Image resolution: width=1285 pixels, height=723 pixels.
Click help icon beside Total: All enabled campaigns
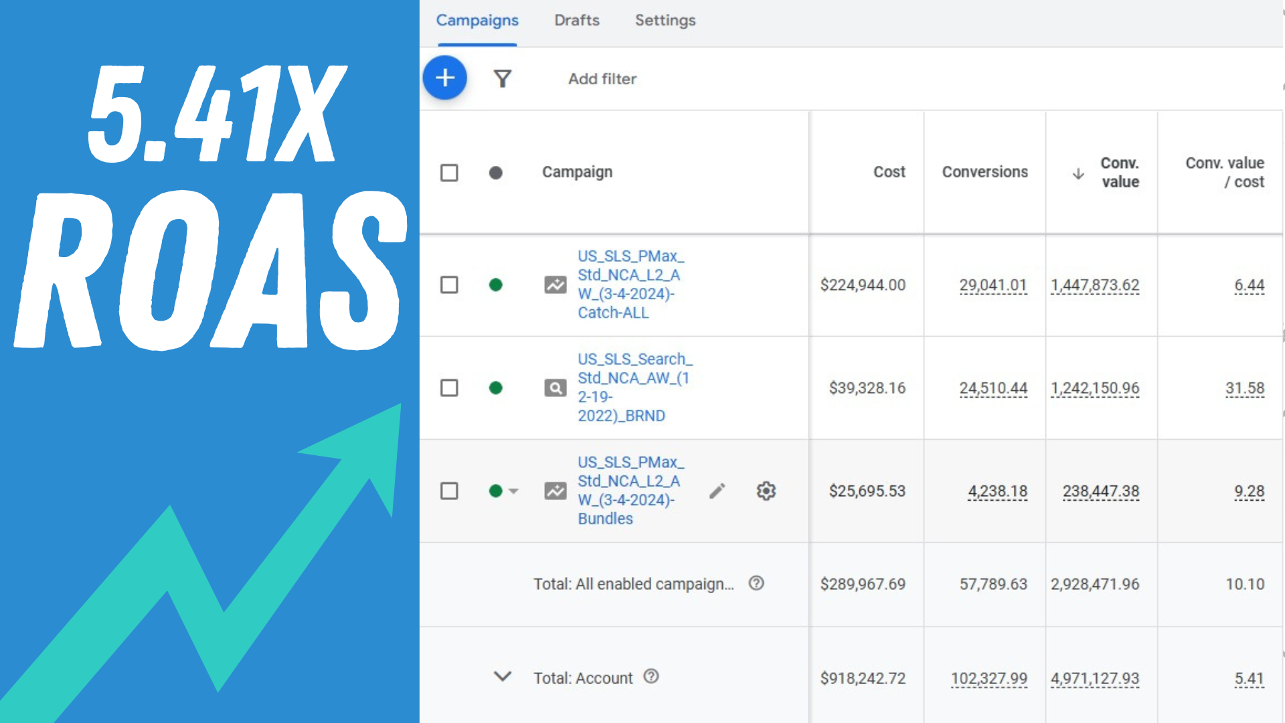(756, 584)
